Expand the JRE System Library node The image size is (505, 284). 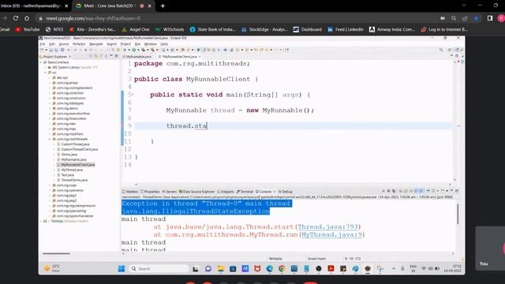[46, 67]
